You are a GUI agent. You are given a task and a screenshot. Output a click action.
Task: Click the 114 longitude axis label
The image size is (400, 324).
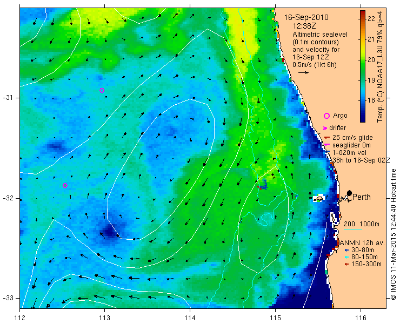tap(190, 318)
